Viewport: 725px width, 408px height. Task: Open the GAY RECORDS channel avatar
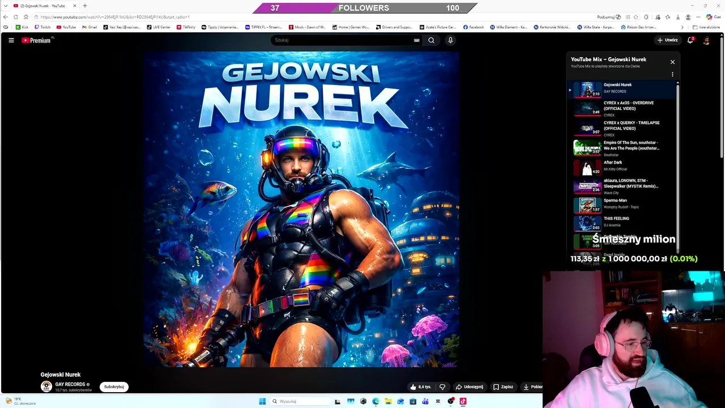[x=46, y=386]
